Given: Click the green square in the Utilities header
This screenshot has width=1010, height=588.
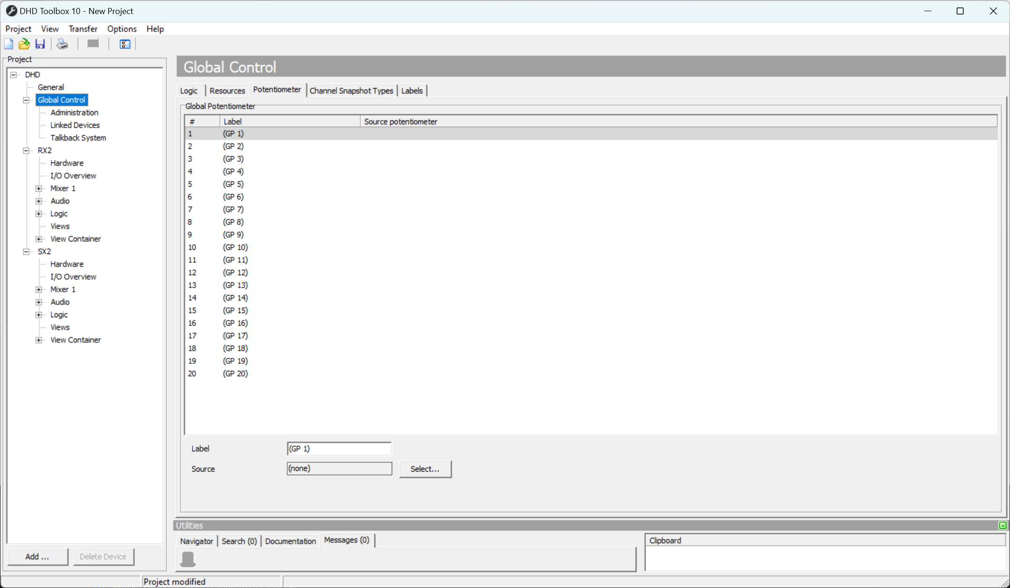Looking at the screenshot, I should pyautogui.click(x=1002, y=525).
